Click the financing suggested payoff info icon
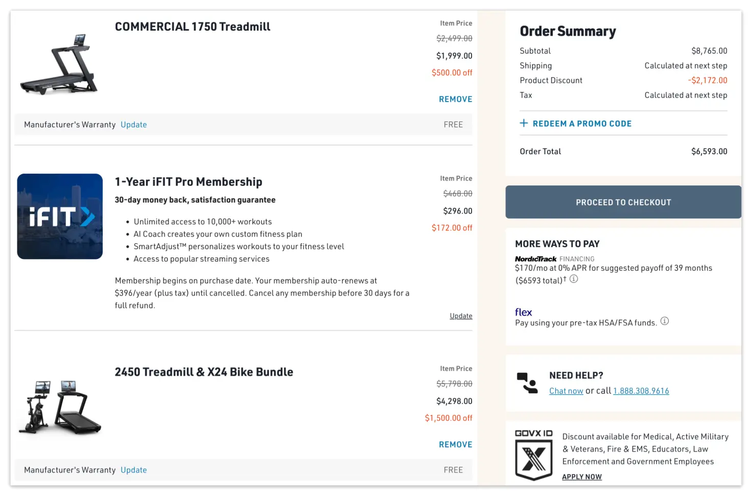752x496 pixels. [573, 279]
